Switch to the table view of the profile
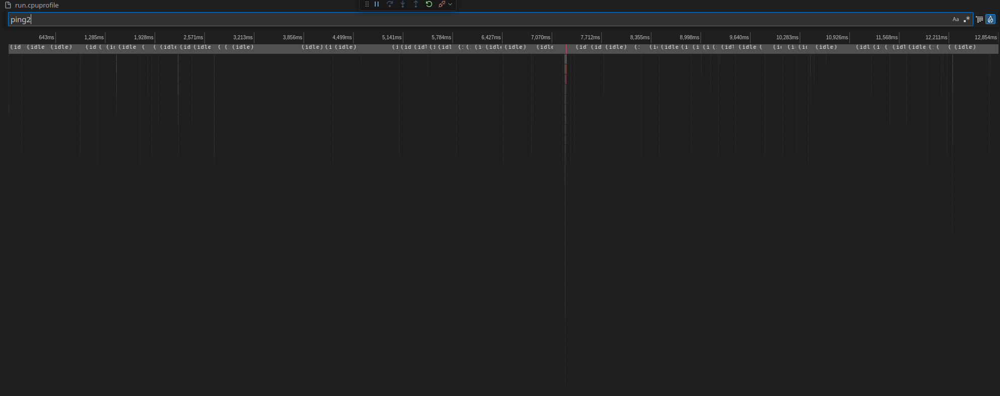The width and height of the screenshot is (1000, 396). coord(979,19)
